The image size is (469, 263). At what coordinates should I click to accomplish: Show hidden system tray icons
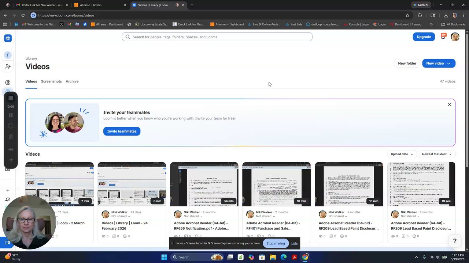pos(416,257)
